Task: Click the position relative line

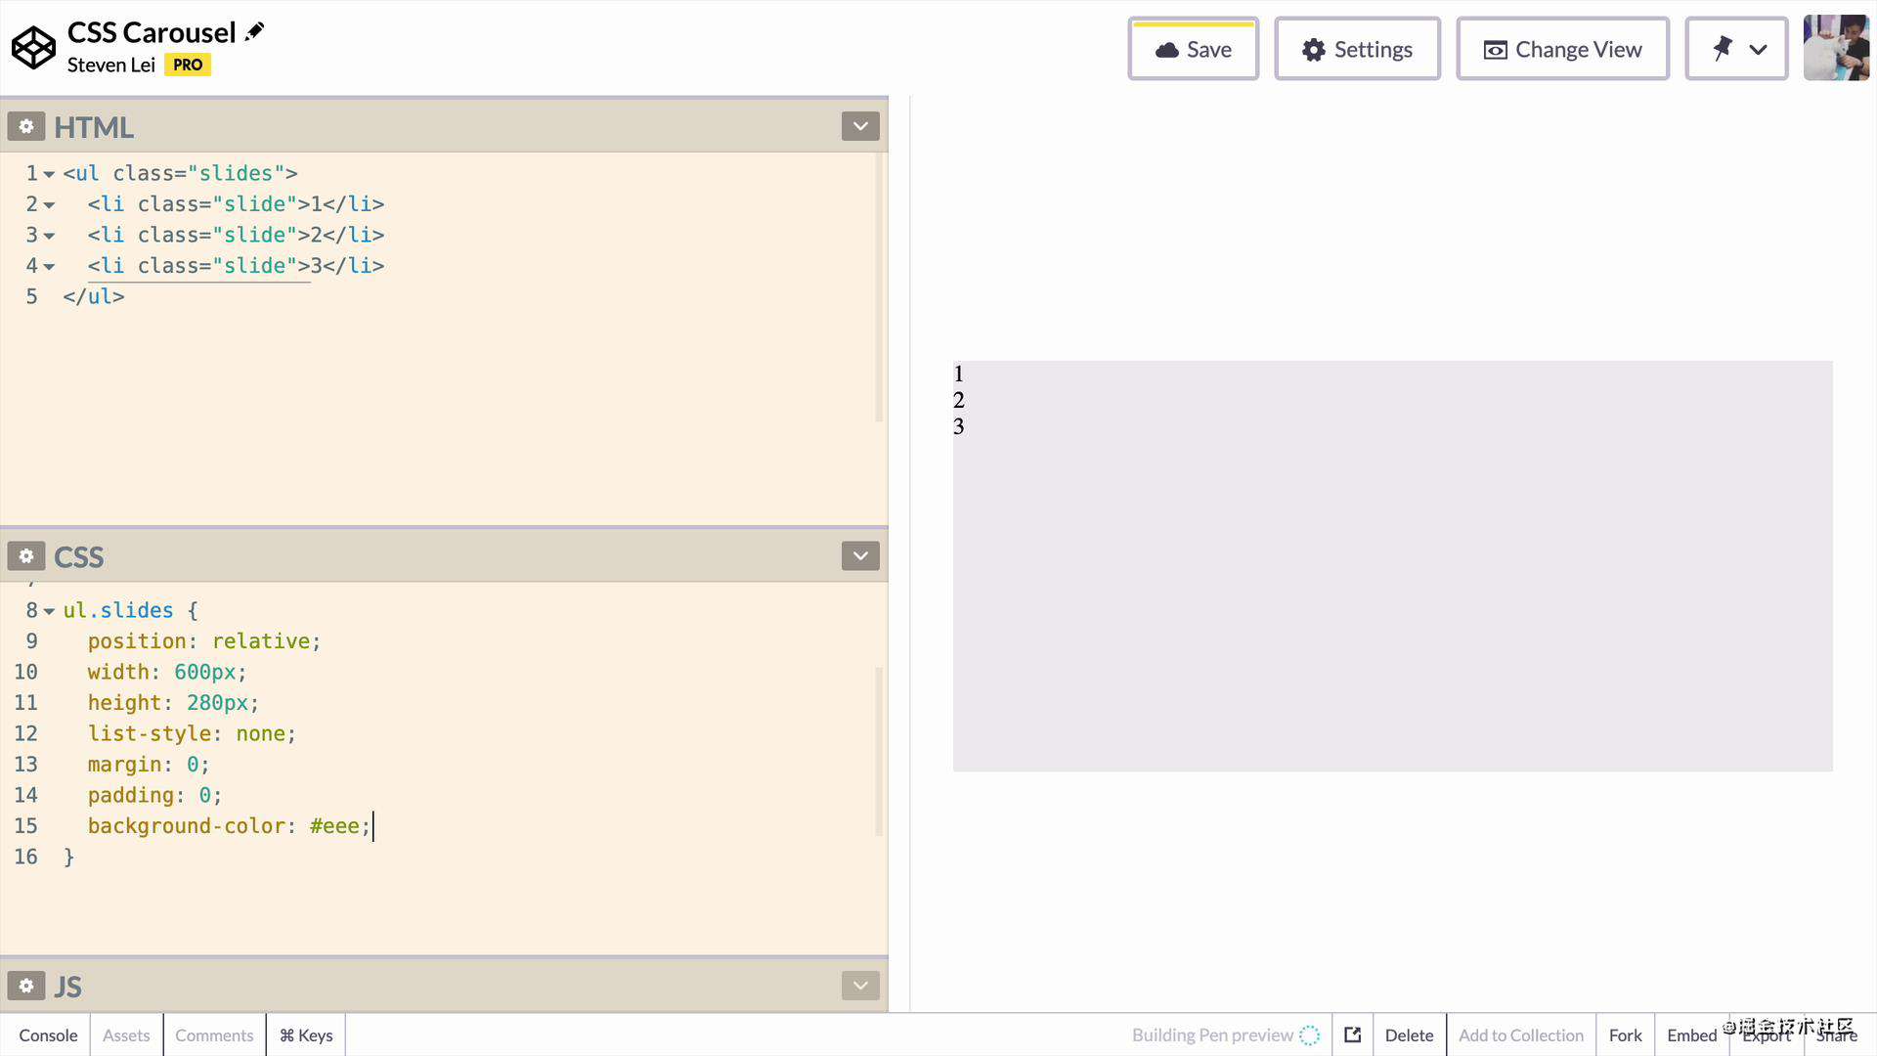Action: [x=204, y=641]
